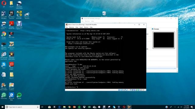The width and height of the screenshot is (195, 109).
Task: Open Google Chrome desktop shortcut
Action: tap(4, 35)
